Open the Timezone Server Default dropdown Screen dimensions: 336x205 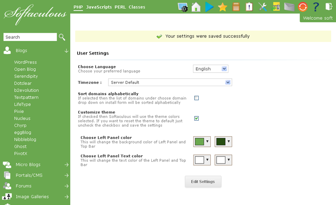point(170,82)
